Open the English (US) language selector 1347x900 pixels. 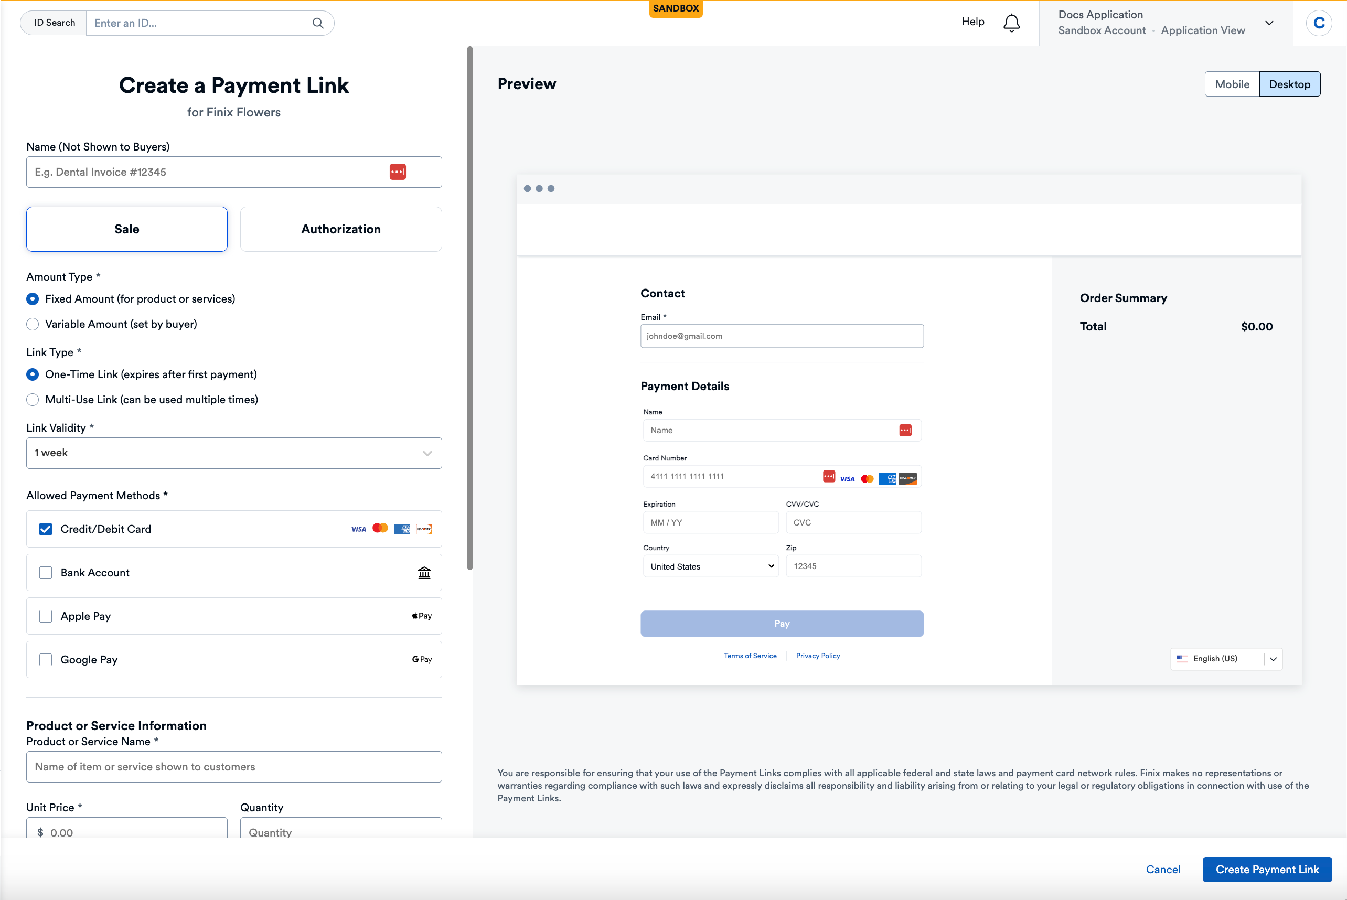(x=1226, y=658)
